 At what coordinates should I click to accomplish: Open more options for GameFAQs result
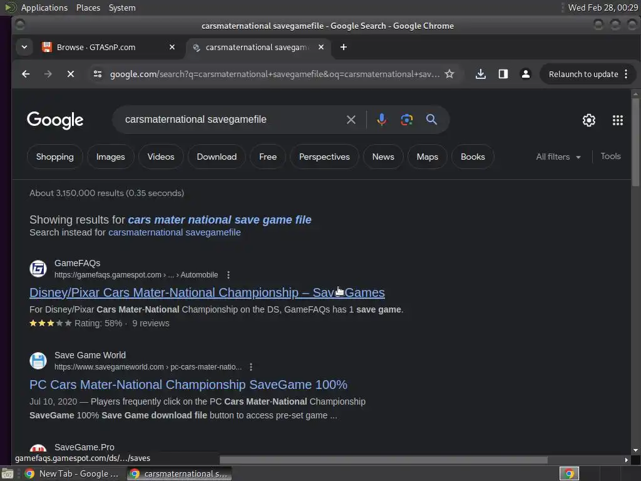pos(228,275)
